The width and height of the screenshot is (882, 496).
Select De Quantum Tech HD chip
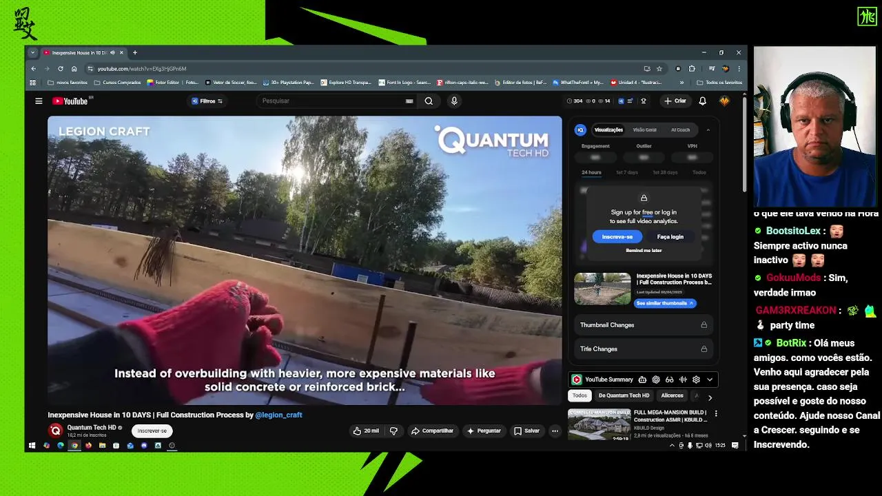(624, 395)
